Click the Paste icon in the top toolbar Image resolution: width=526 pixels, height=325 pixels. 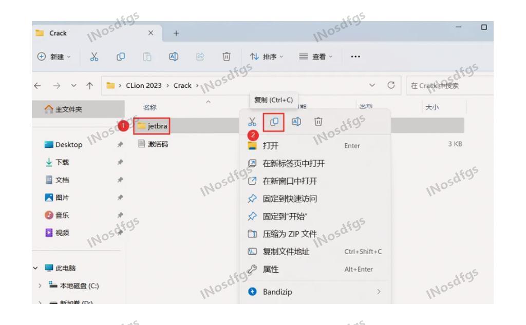(x=147, y=56)
